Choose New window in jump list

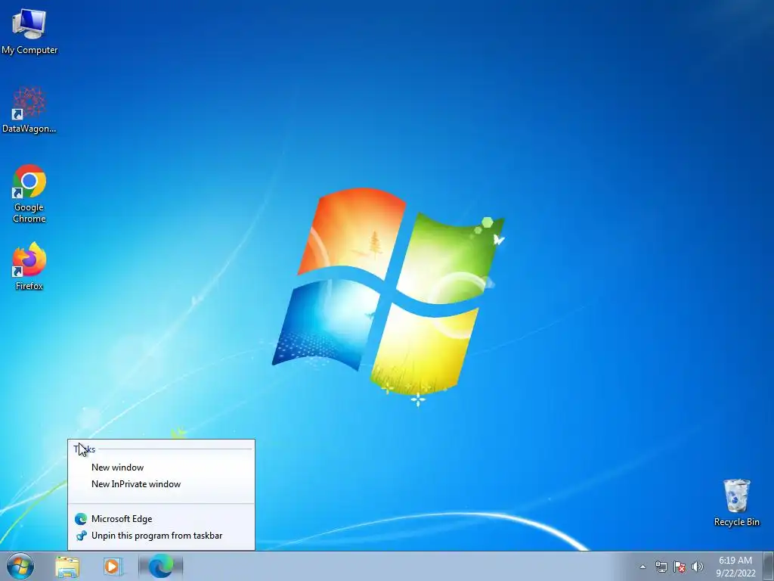(161, 468)
